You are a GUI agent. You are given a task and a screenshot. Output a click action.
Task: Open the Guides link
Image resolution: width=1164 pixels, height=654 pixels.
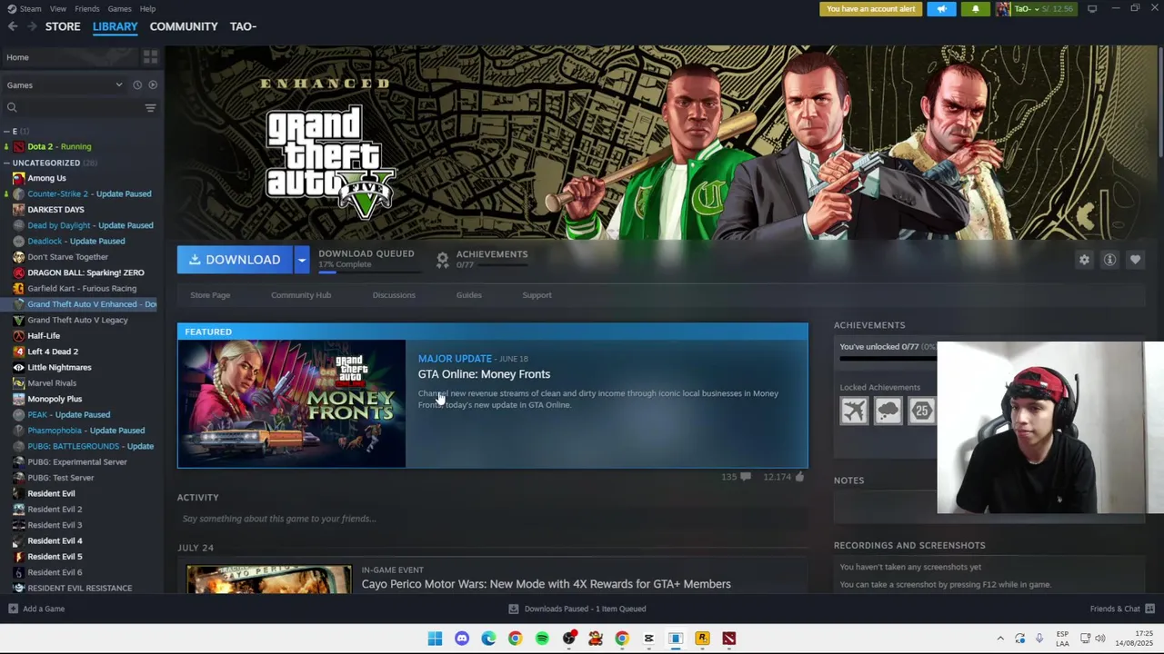[x=468, y=295]
